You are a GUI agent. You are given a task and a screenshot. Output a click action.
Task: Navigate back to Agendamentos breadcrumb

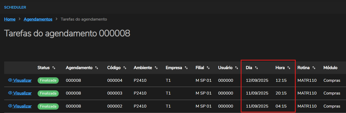click(x=38, y=19)
